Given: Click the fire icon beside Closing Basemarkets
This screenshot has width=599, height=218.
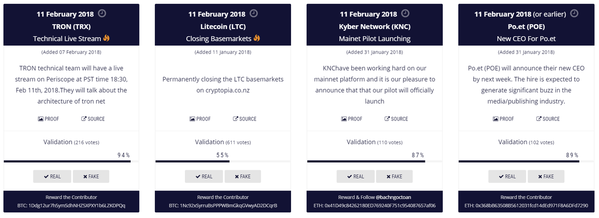Looking at the screenshot, I should (256, 38).
